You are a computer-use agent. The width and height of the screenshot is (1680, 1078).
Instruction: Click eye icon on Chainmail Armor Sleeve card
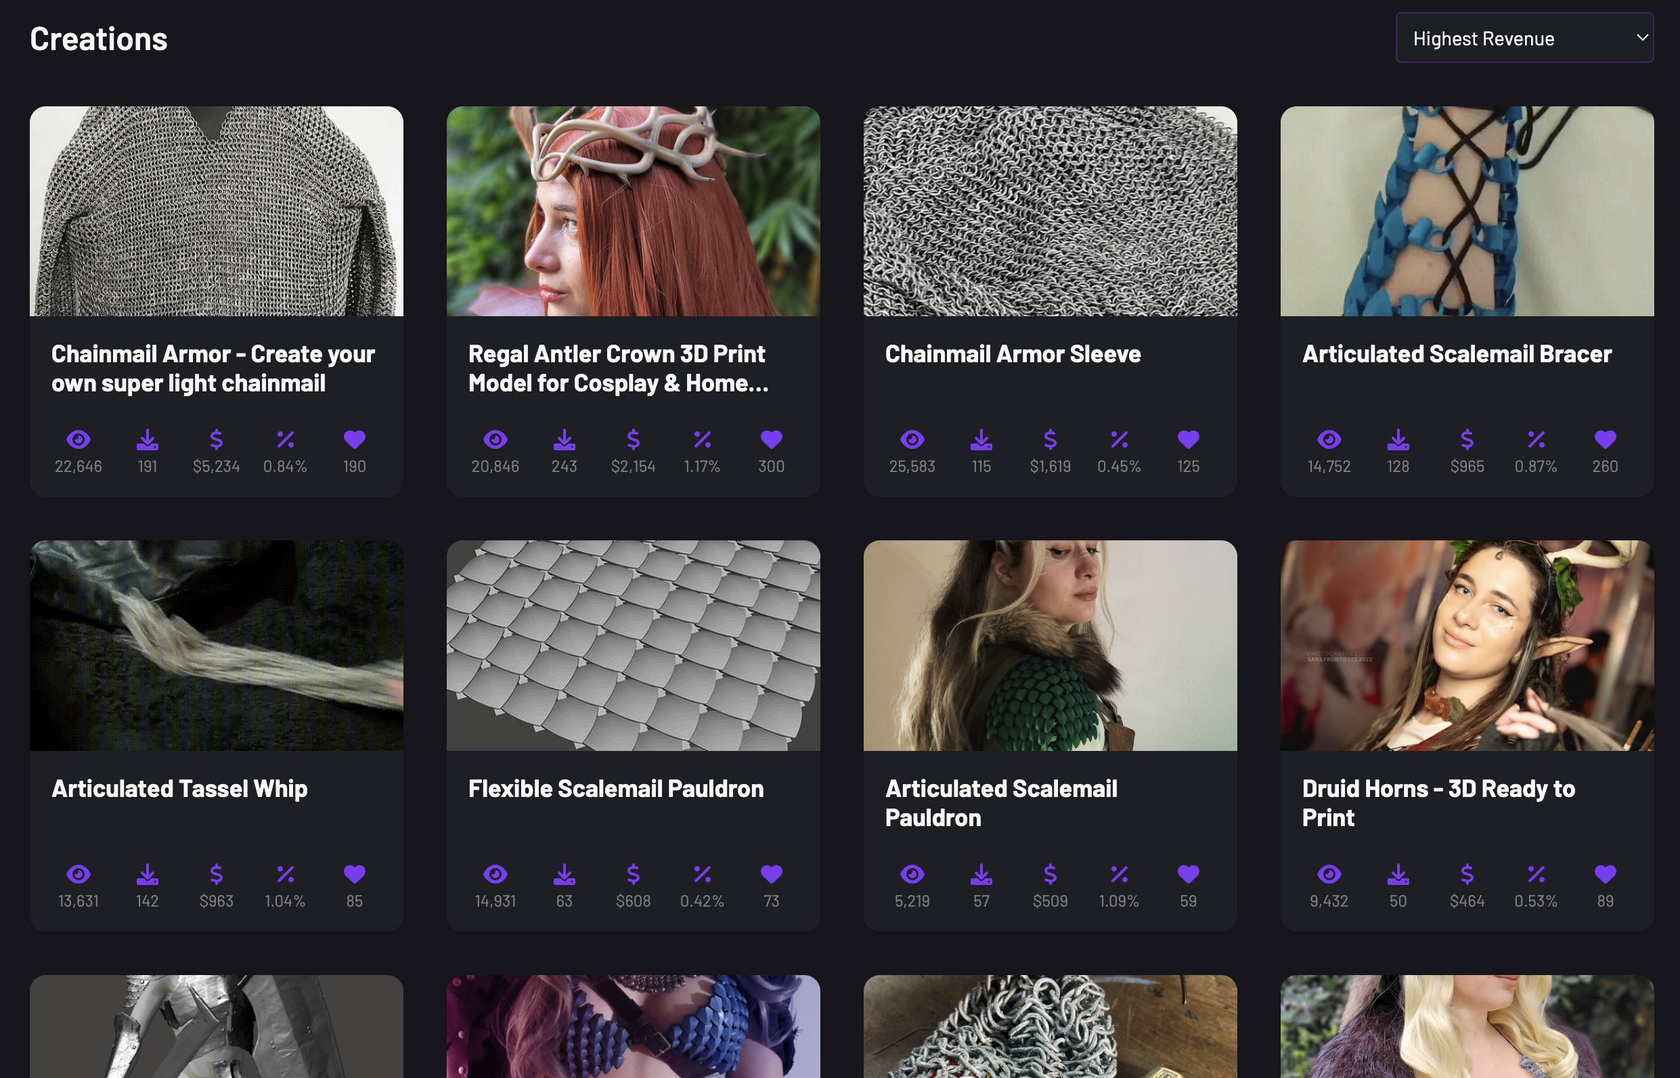click(x=912, y=439)
